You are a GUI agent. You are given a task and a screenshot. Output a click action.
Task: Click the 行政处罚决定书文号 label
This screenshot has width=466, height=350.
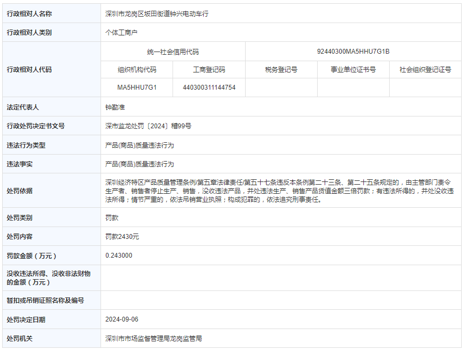(35, 126)
